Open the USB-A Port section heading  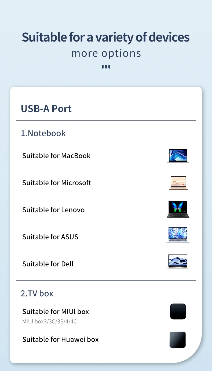click(46, 109)
